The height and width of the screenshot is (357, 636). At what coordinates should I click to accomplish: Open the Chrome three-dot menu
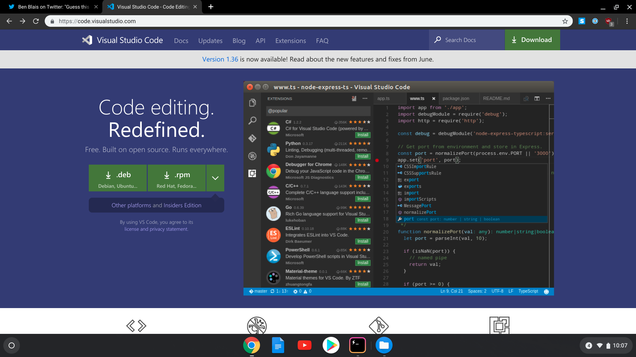coord(627,21)
